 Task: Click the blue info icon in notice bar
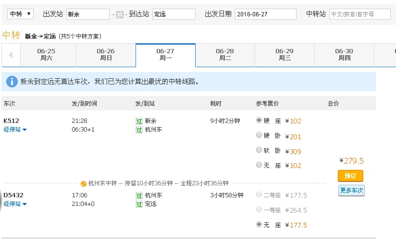(12, 82)
